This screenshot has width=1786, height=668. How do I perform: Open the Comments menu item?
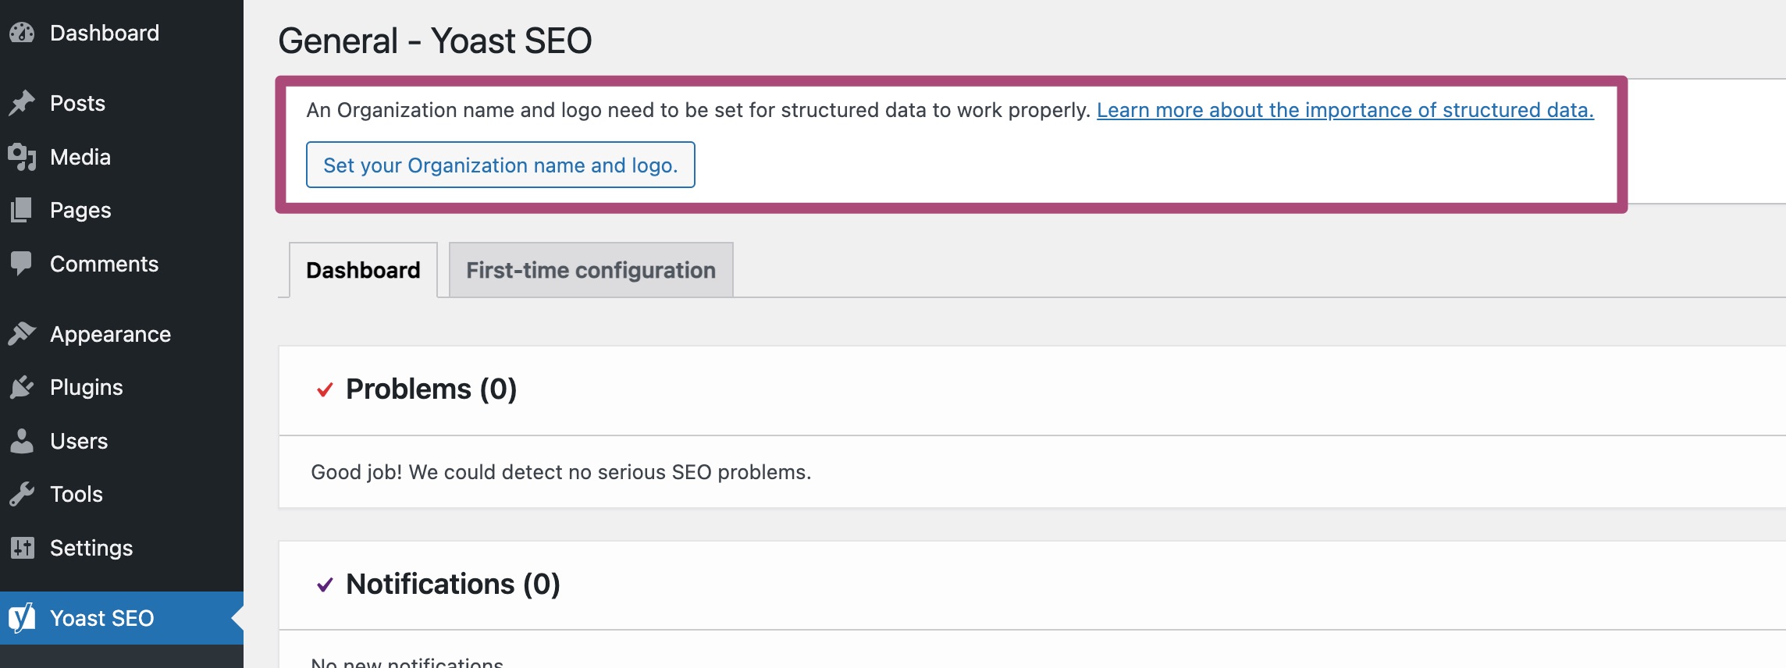[x=122, y=264]
